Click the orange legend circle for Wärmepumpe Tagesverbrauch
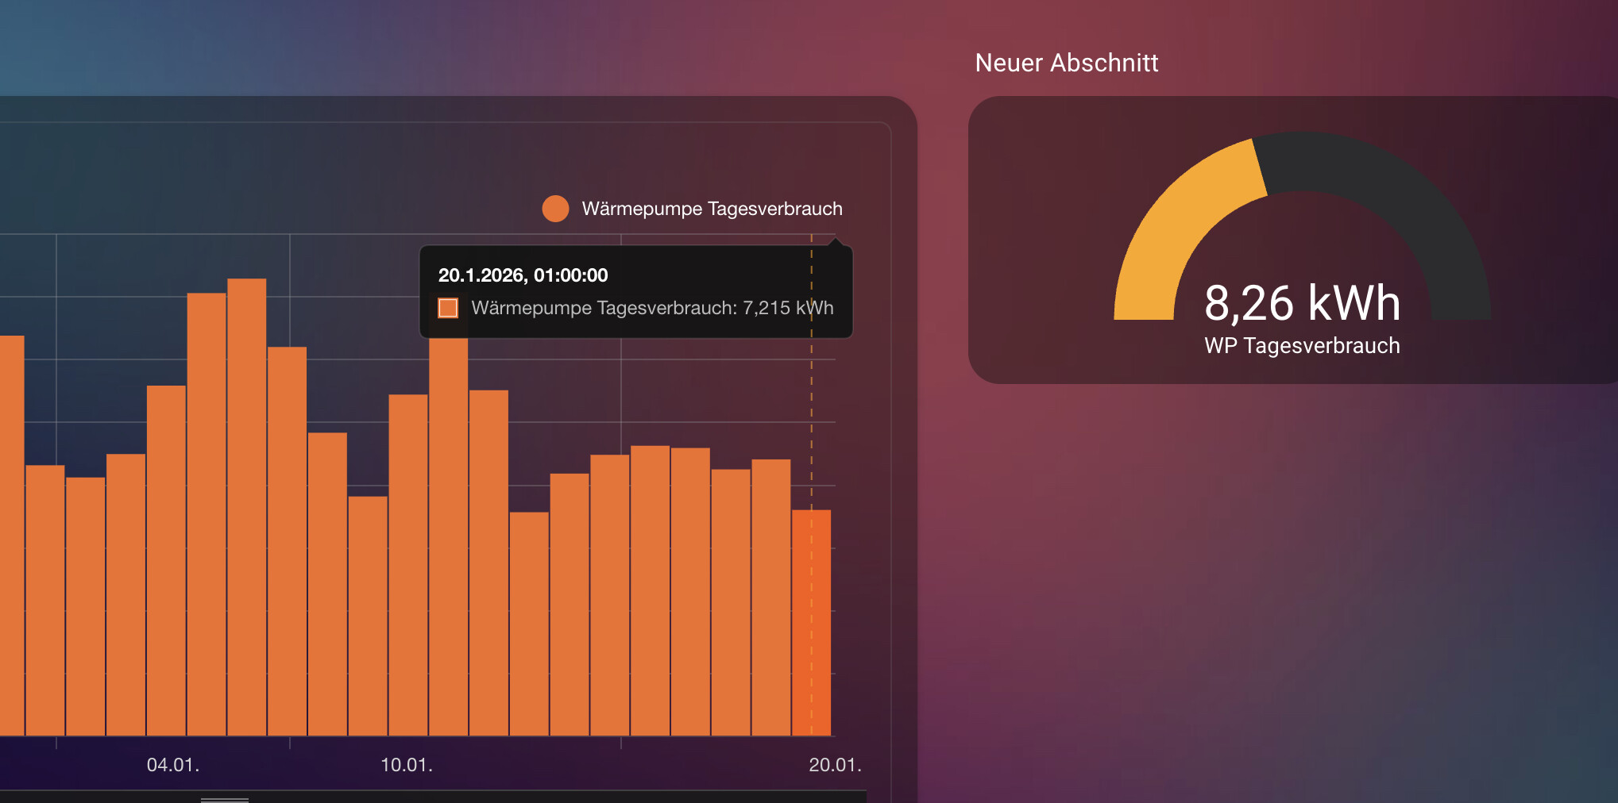Image resolution: width=1618 pixels, height=803 pixels. pyautogui.click(x=555, y=209)
